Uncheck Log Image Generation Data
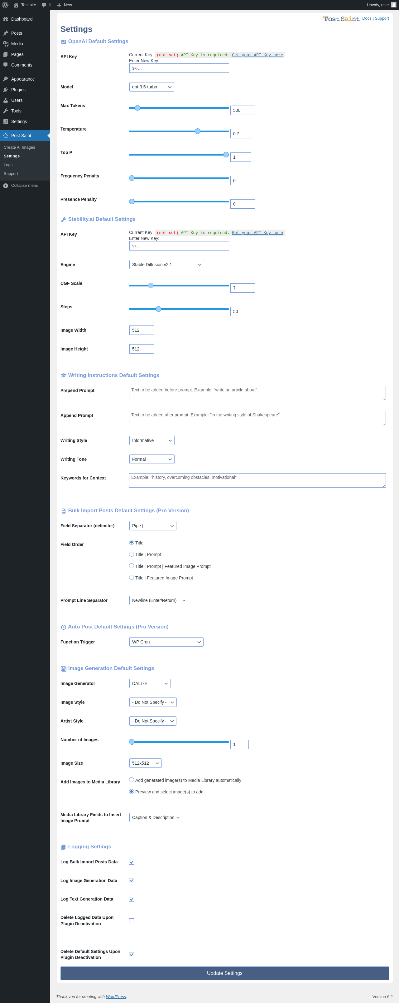Viewport: 399px width, 1003px height. pyautogui.click(x=131, y=880)
